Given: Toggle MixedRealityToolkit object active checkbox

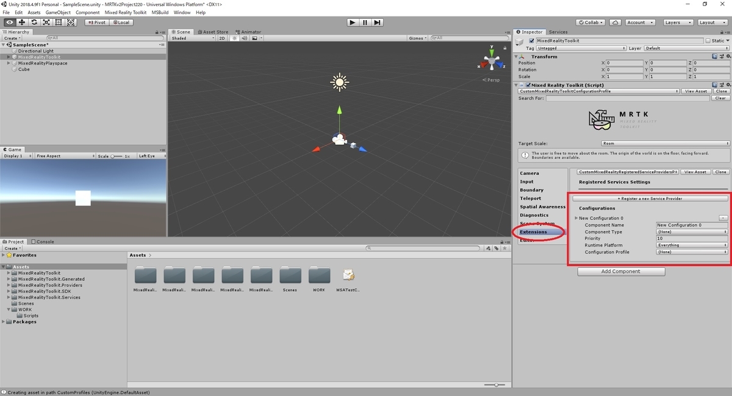Looking at the screenshot, I should [x=531, y=41].
